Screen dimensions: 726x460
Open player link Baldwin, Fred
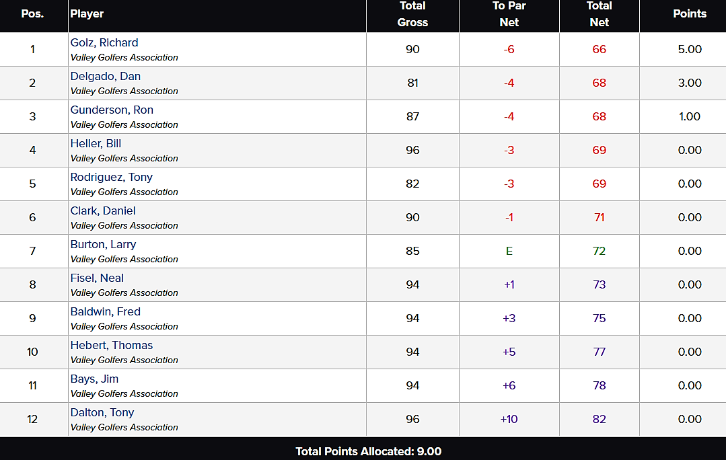[x=106, y=312]
